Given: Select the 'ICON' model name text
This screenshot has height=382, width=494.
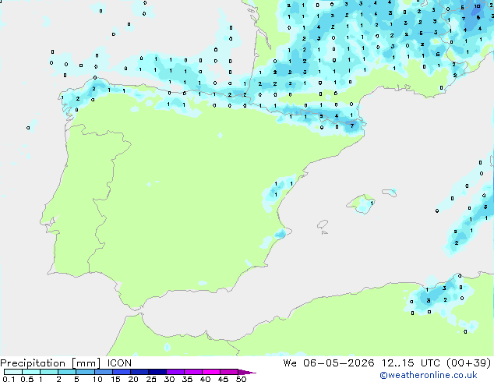Looking at the screenshot, I should (x=119, y=363).
